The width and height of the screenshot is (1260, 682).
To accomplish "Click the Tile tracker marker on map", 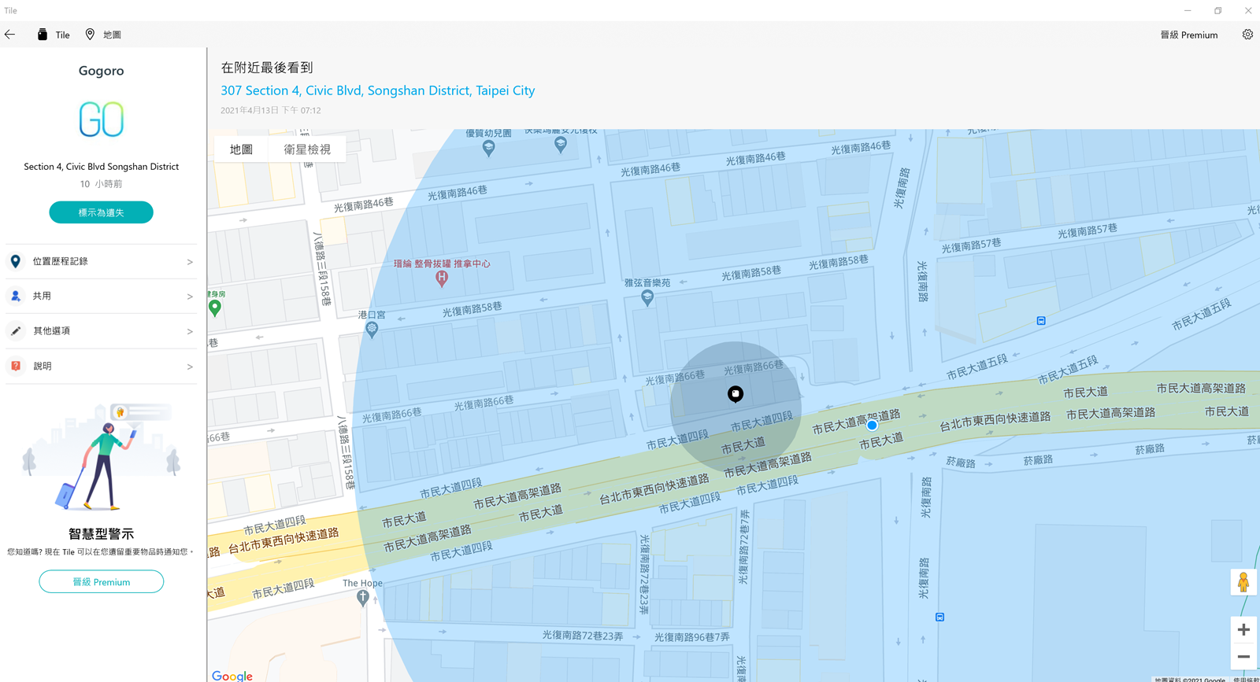I will [x=736, y=394].
